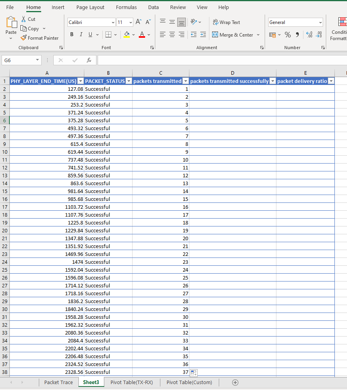This screenshot has height=390, width=347.
Task: Toggle Underline formatting
Action: (x=90, y=34)
